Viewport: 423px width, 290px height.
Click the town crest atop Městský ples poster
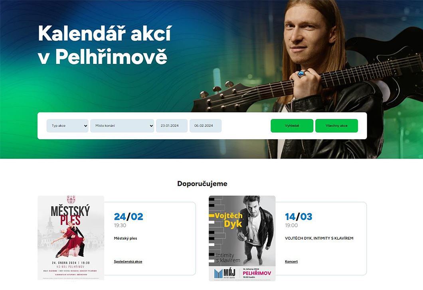coord(71,199)
